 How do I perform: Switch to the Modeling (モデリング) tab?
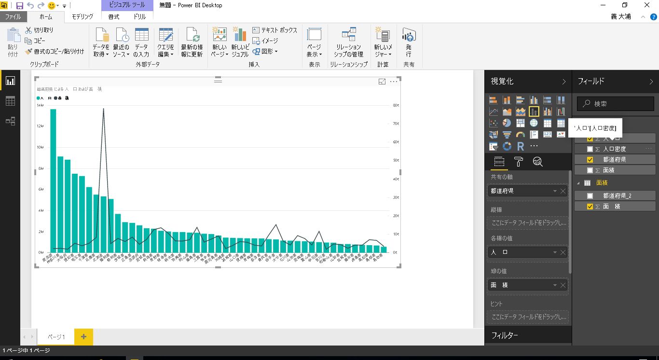pos(82,17)
